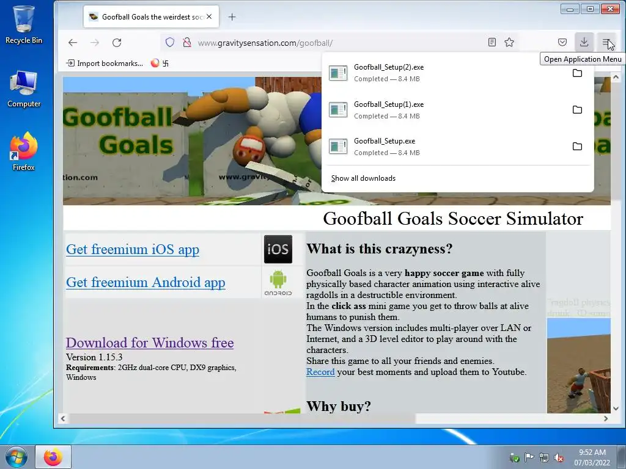Click vertical scrollbar up arrow
Image resolution: width=626 pixels, height=469 pixels.
click(616, 77)
